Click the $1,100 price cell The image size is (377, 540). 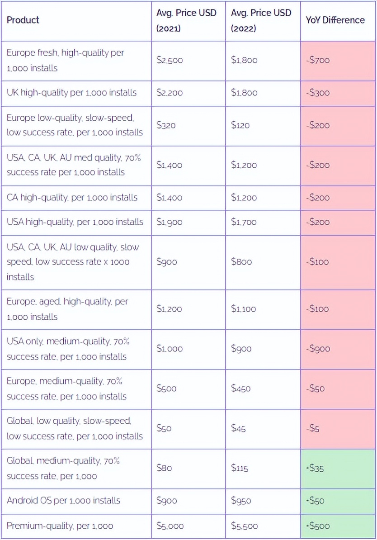[243, 309]
